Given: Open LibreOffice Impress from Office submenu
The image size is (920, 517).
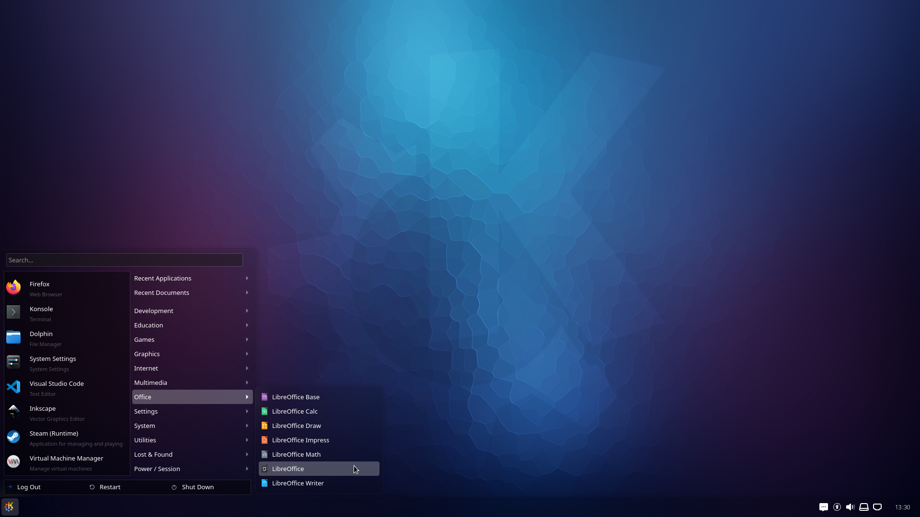Looking at the screenshot, I should point(319,440).
